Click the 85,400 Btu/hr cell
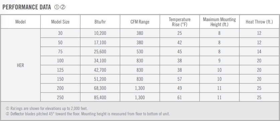This screenshot has height=121, width=280. coord(100,98)
